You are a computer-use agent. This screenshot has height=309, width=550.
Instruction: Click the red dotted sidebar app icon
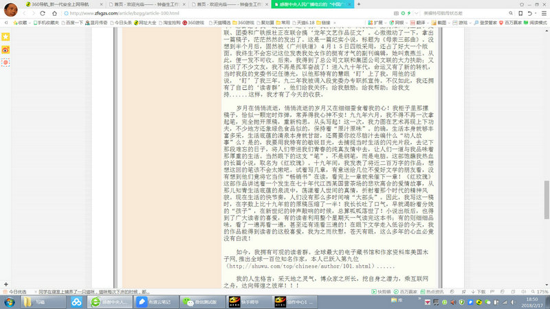[5, 62]
